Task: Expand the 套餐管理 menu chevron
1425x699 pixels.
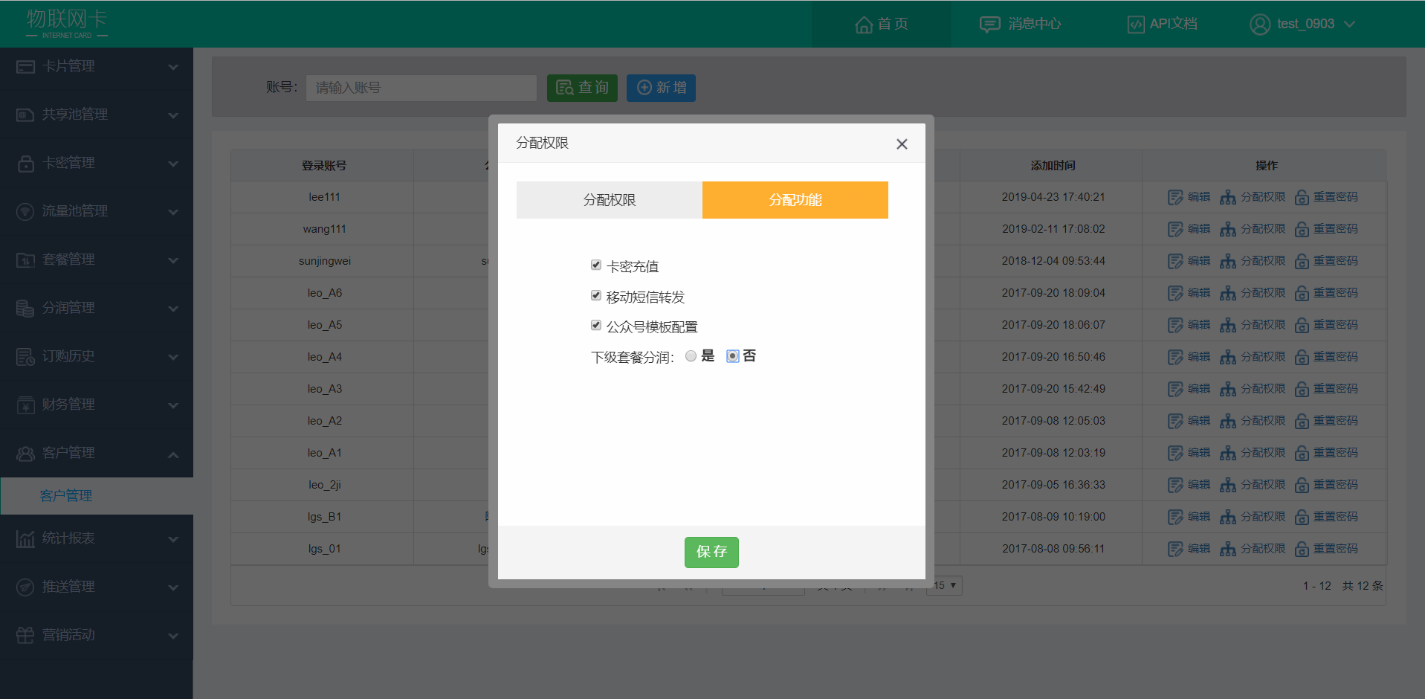Action: [173, 261]
